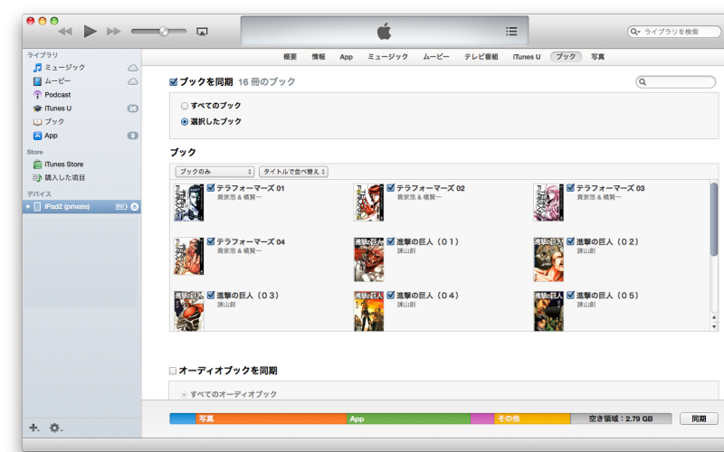Open the gear actions menu

tap(55, 428)
